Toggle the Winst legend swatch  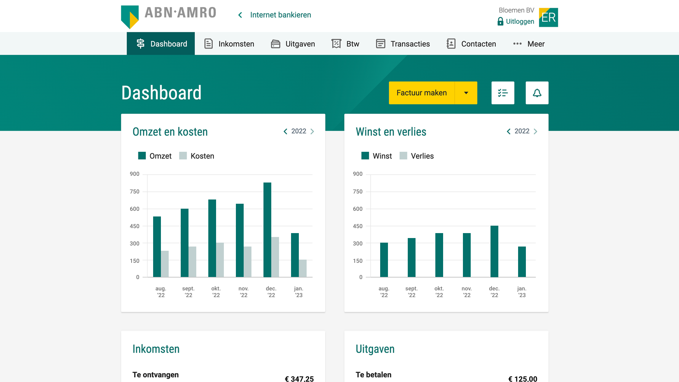click(x=365, y=156)
